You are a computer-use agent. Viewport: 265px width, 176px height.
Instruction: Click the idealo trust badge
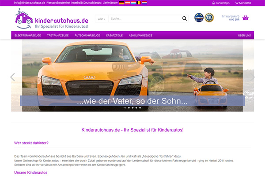(x=199, y=18)
